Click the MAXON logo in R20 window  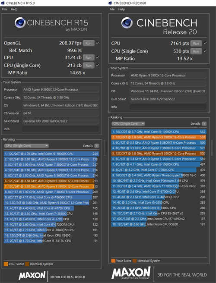point(131,273)
